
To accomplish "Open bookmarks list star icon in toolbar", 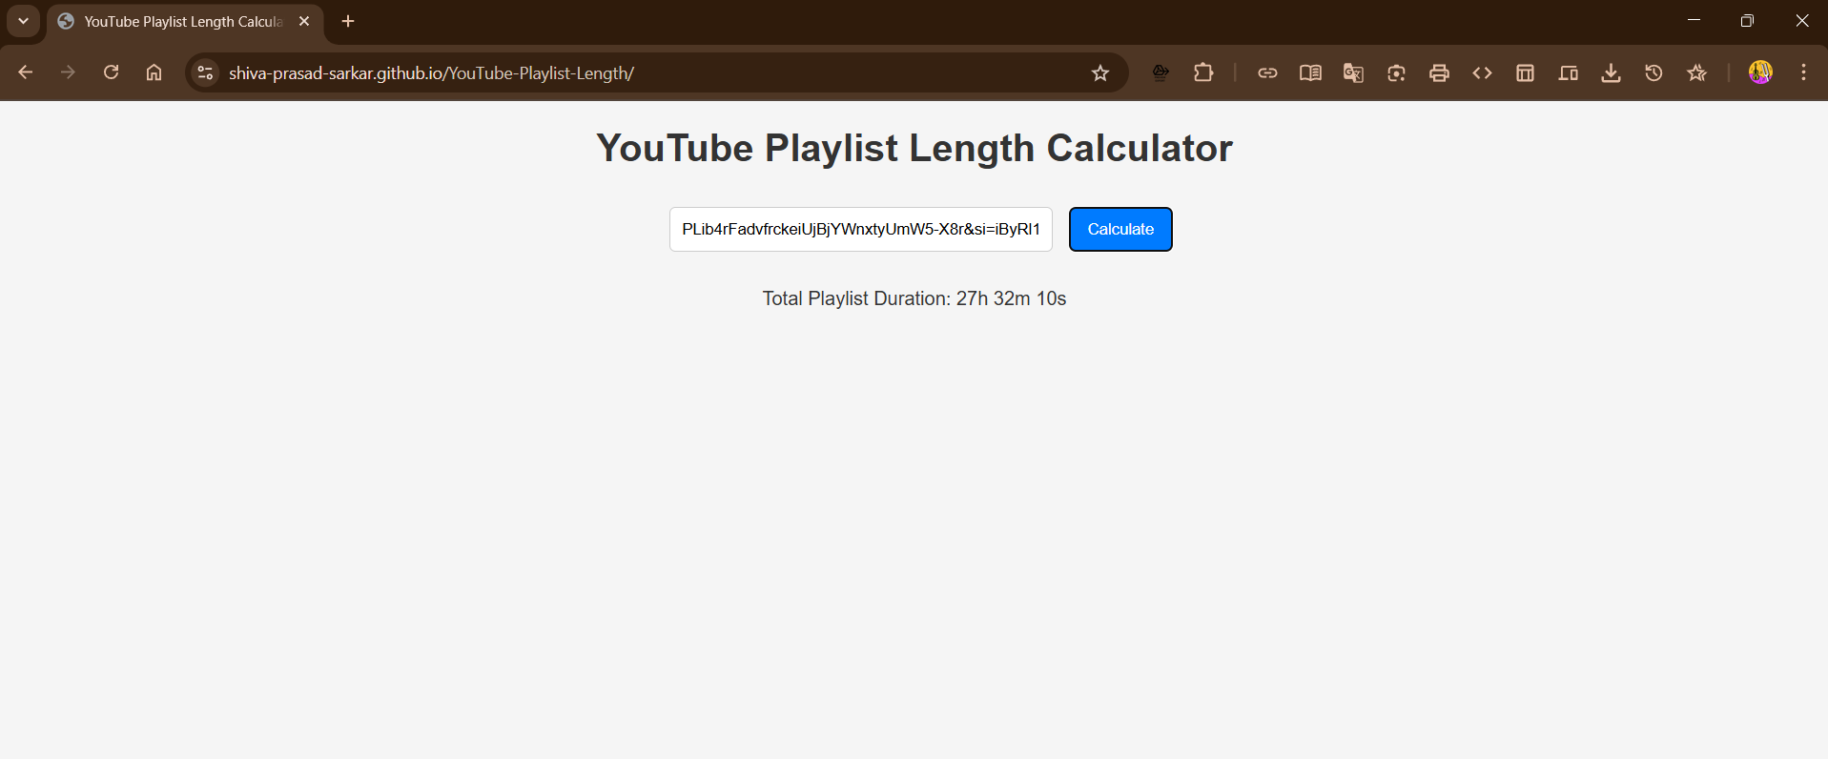I will (x=1696, y=72).
